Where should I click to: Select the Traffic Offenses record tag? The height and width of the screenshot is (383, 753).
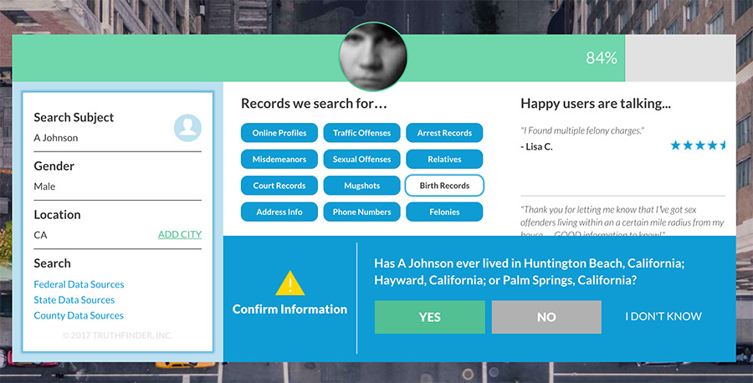click(x=361, y=133)
